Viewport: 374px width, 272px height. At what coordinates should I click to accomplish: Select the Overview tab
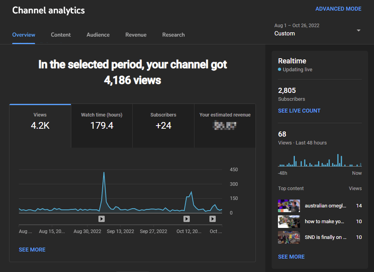[24, 35]
